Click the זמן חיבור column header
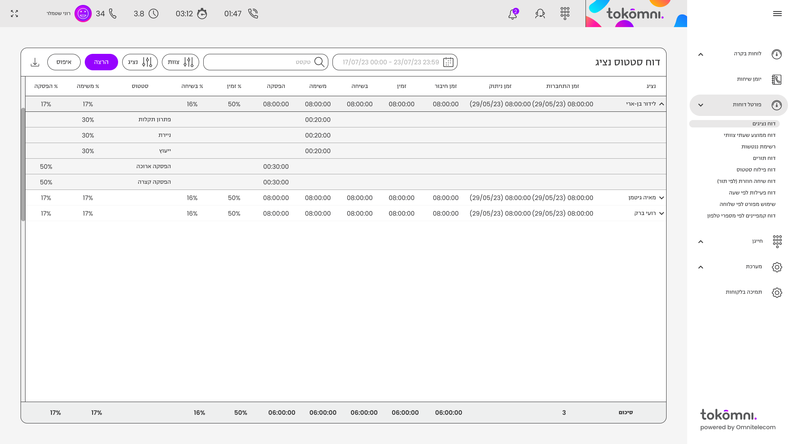The height and width of the screenshot is (444, 790). pos(446,86)
